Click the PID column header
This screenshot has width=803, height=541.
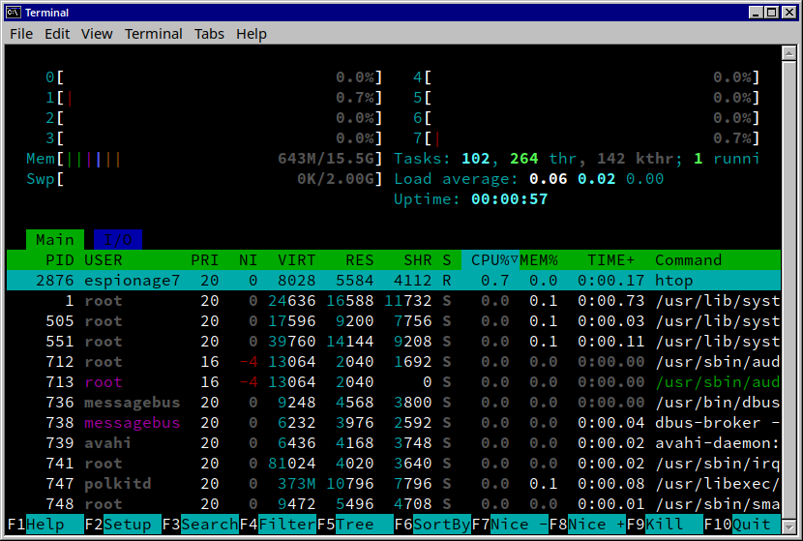click(60, 260)
